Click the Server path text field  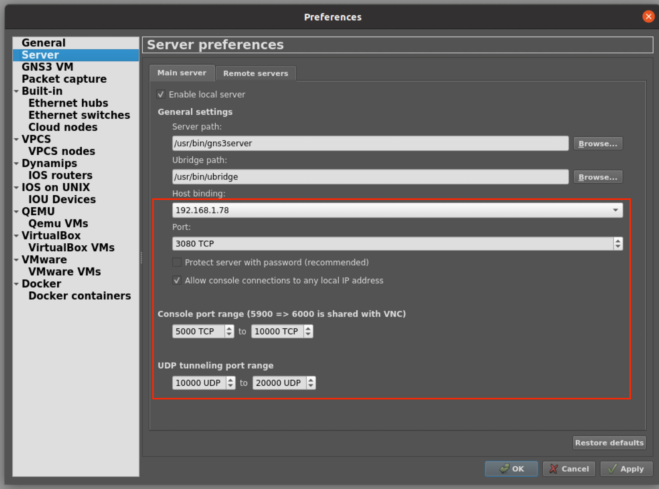[x=370, y=143]
